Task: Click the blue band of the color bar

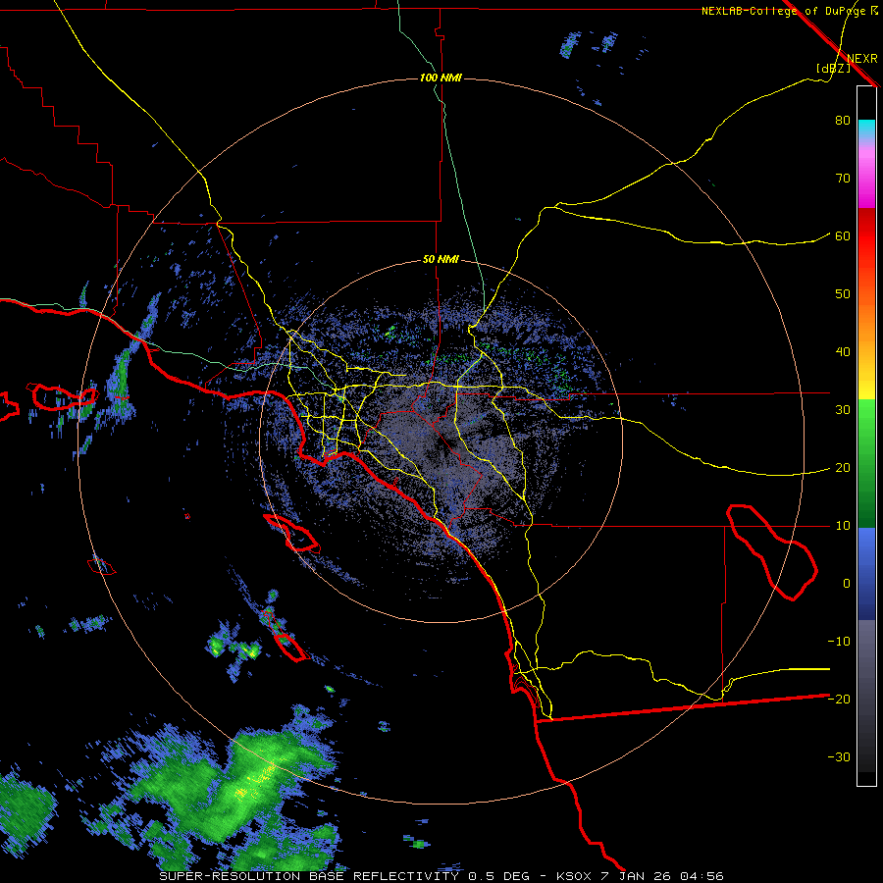Action: (866, 573)
